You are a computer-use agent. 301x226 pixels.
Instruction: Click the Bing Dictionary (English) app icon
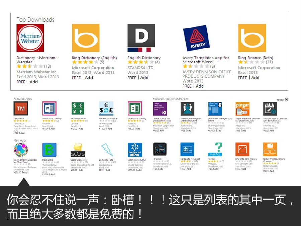tap(86, 38)
